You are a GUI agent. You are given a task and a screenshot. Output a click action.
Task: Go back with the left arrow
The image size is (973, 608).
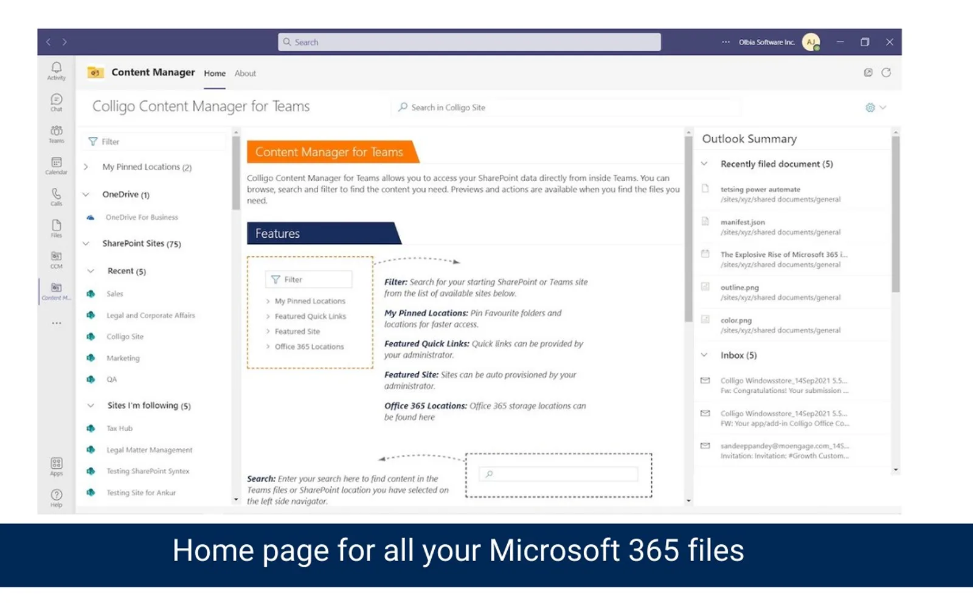point(48,42)
